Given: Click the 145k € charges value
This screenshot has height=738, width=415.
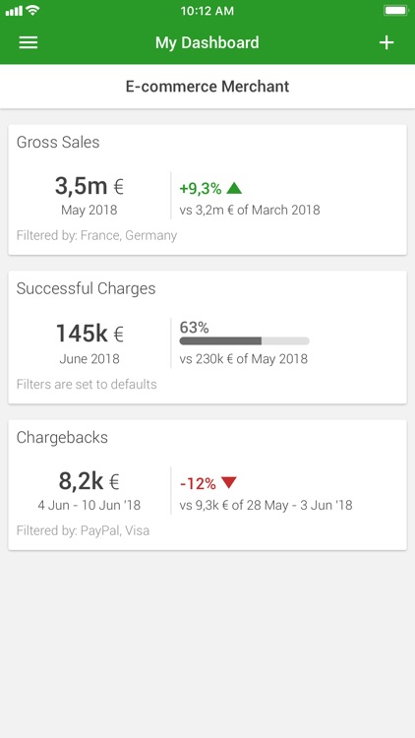Looking at the screenshot, I should (x=89, y=334).
